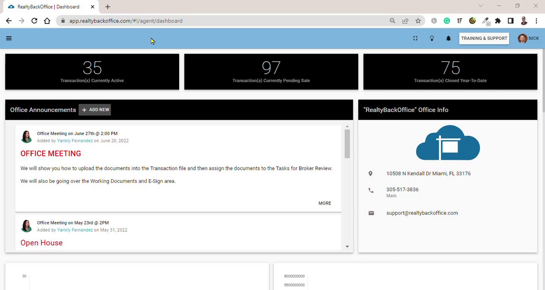Open Yamily Fernandez link in June 20 announcement
Screen dimensions: 545x290
[75, 141]
